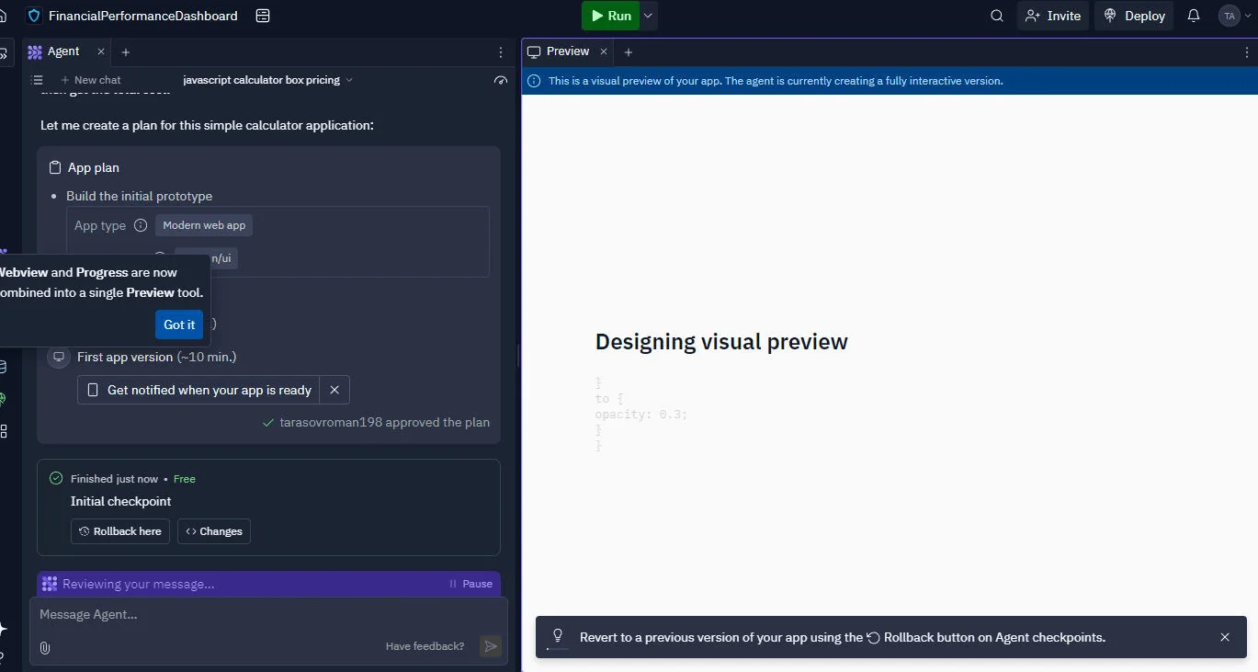Open the Deploy rocket button

1133,16
